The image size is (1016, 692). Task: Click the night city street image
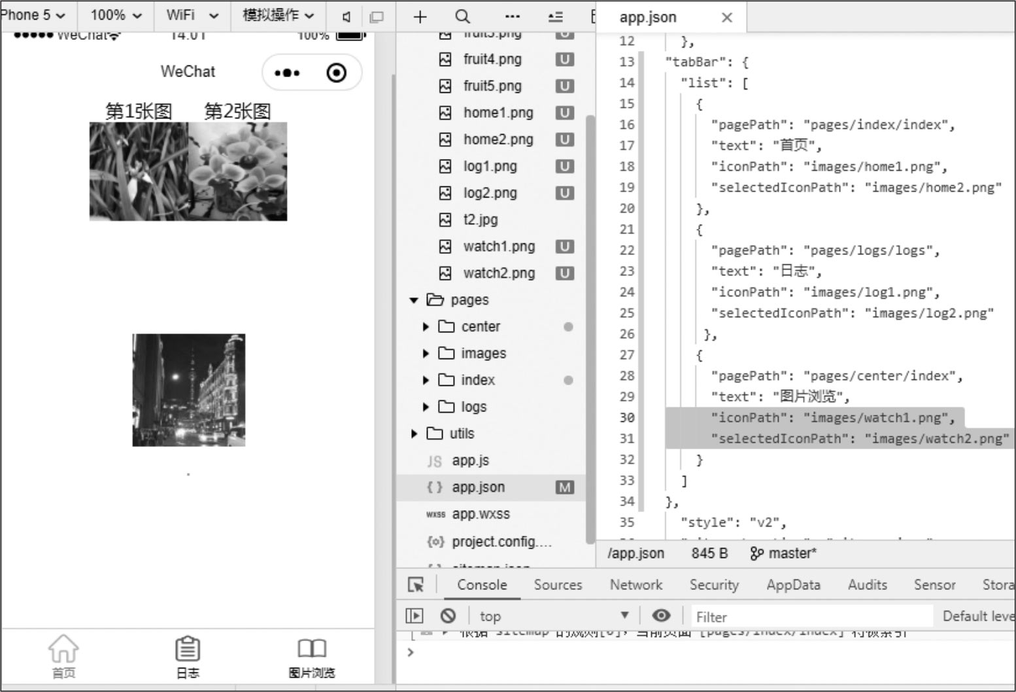(x=189, y=390)
